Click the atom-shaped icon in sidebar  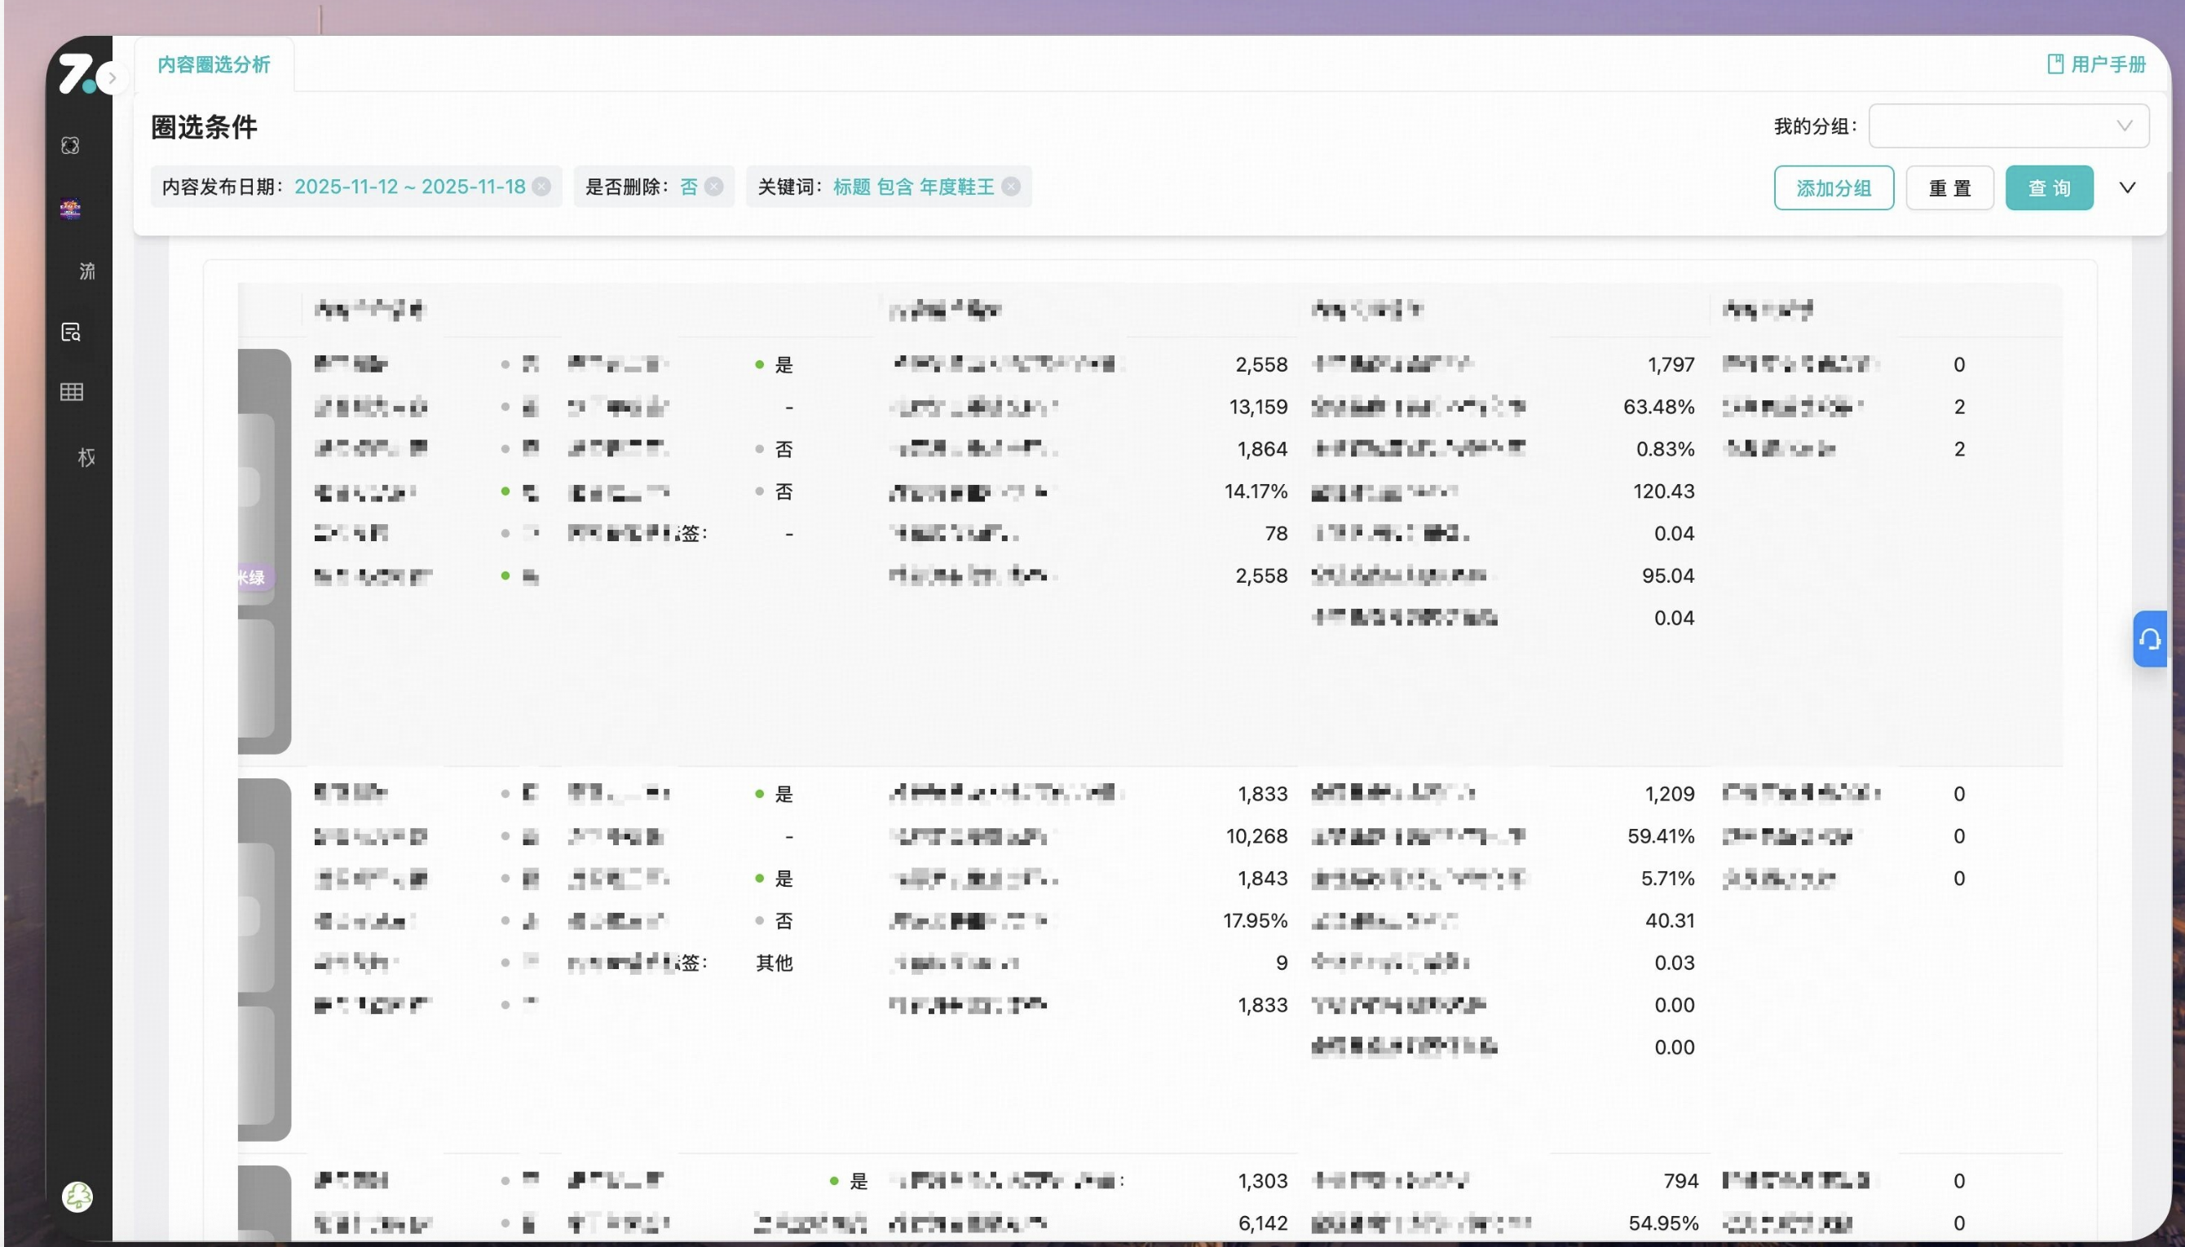click(71, 146)
